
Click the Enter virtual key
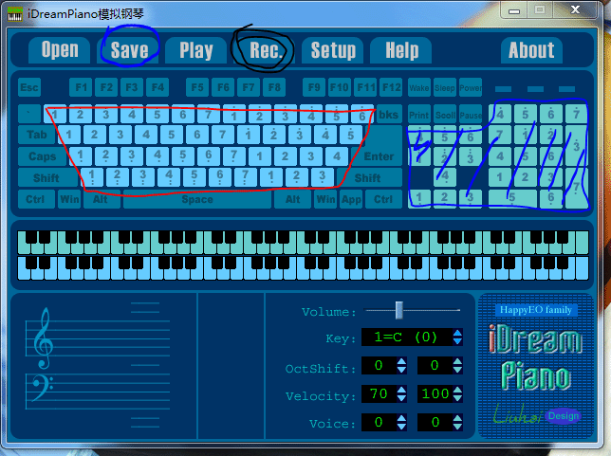coord(379,156)
